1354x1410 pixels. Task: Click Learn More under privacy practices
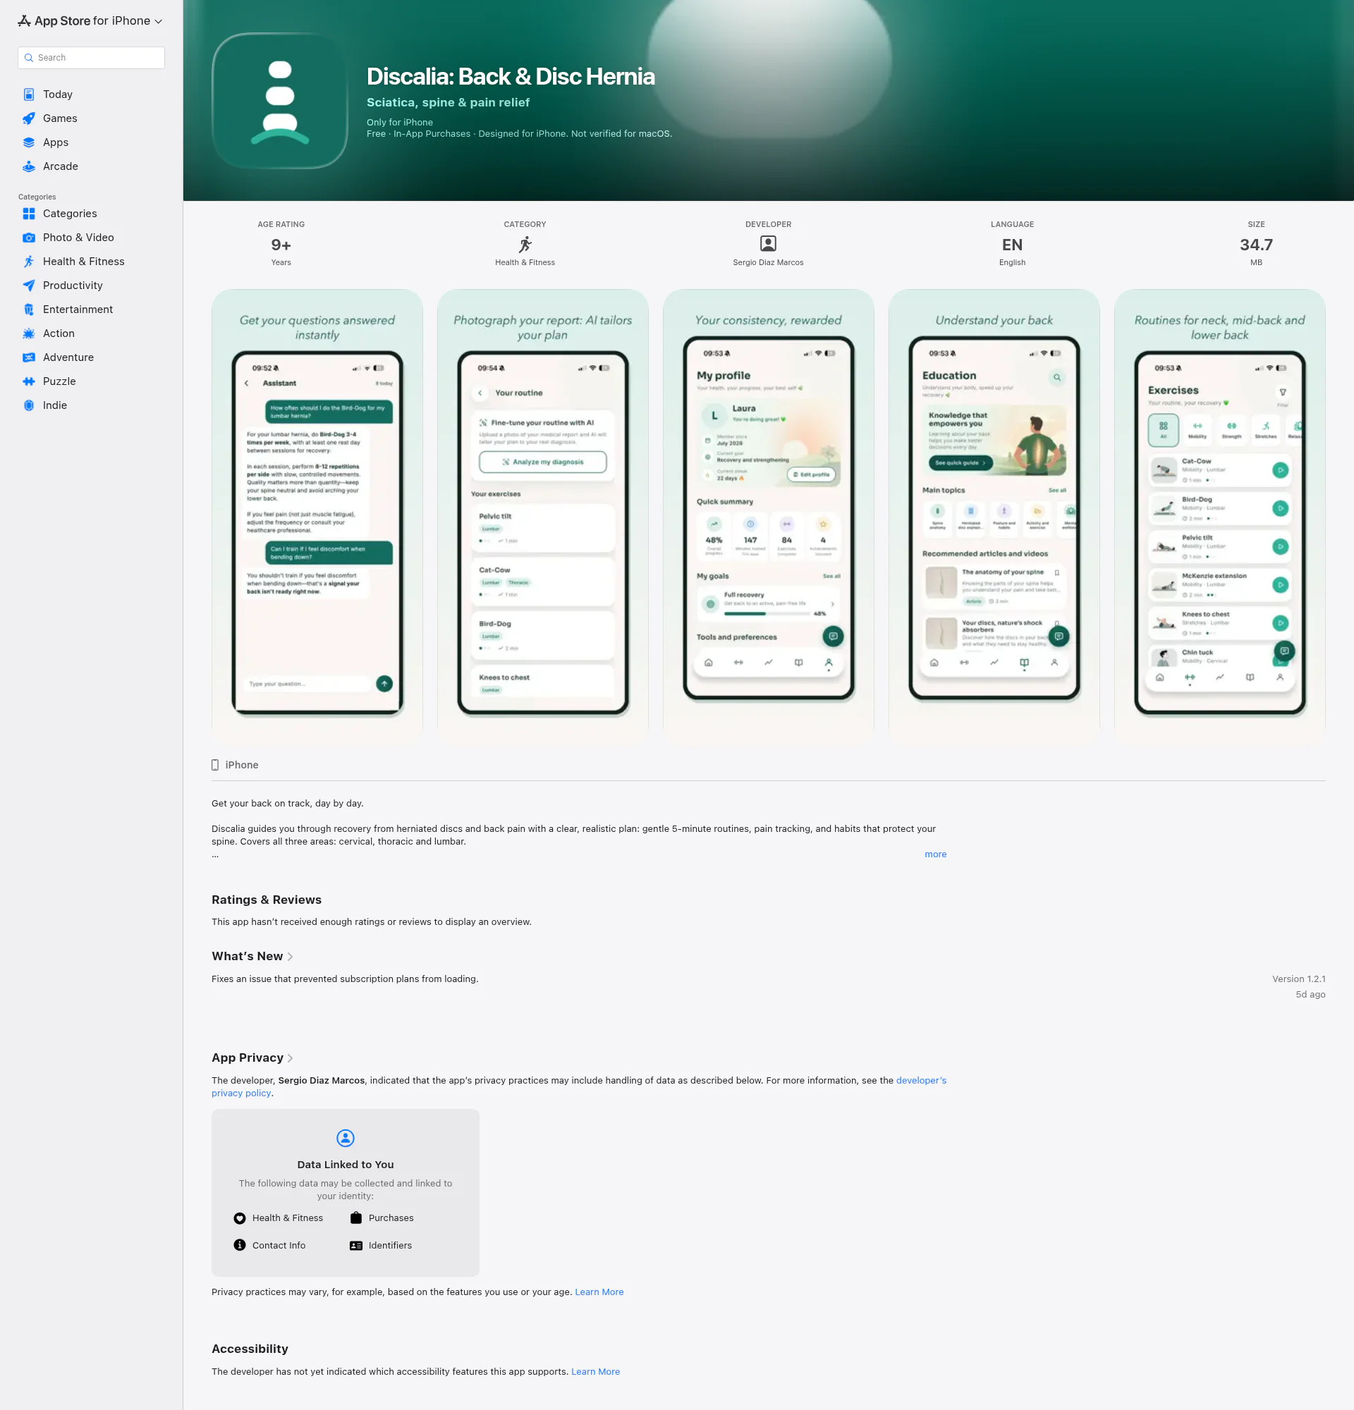(599, 1292)
